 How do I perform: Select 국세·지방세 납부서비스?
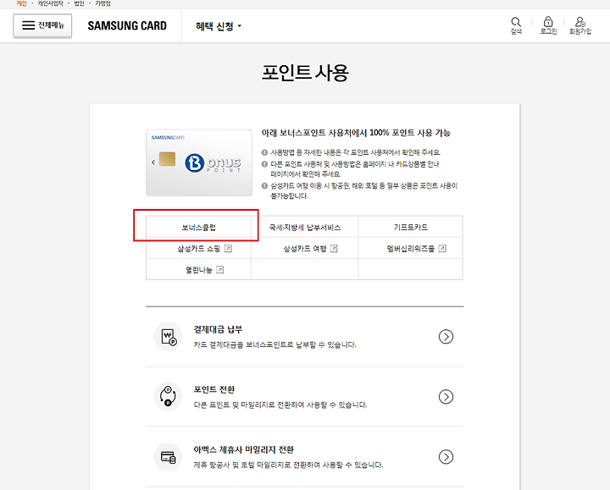click(305, 228)
